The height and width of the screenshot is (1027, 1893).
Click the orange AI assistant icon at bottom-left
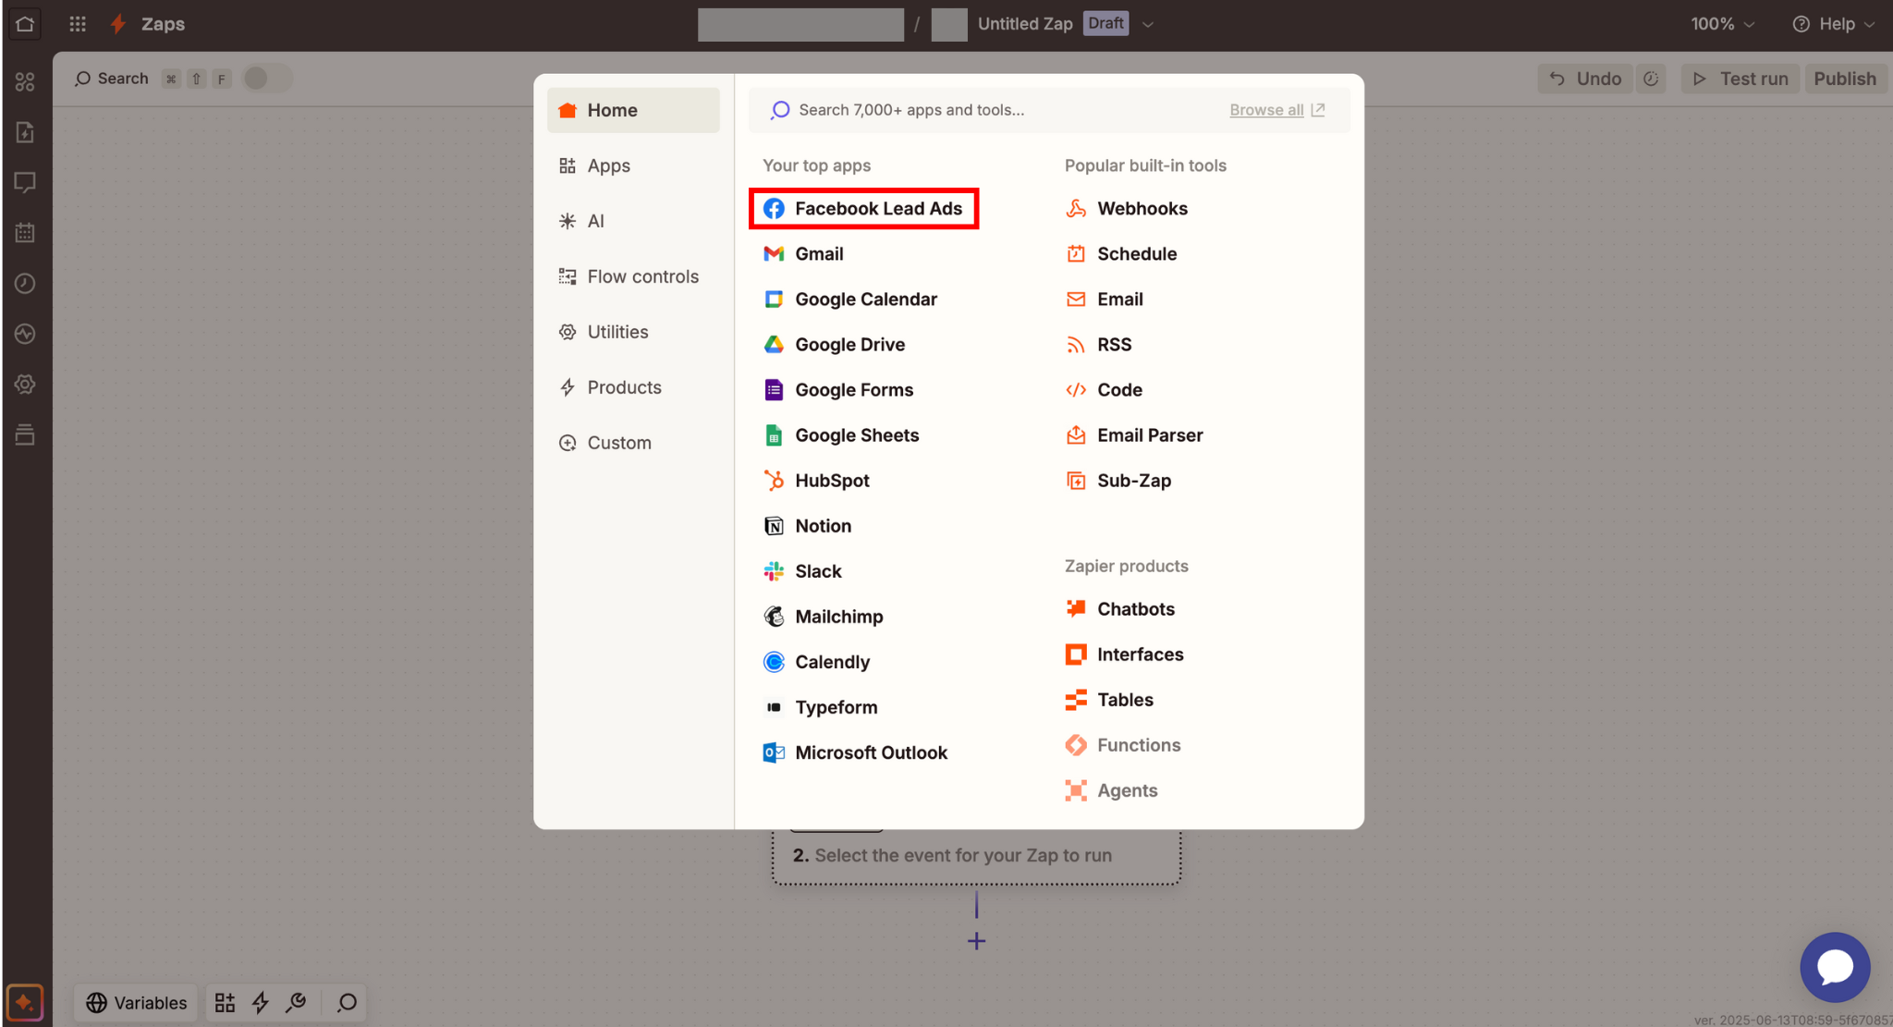(x=25, y=1002)
